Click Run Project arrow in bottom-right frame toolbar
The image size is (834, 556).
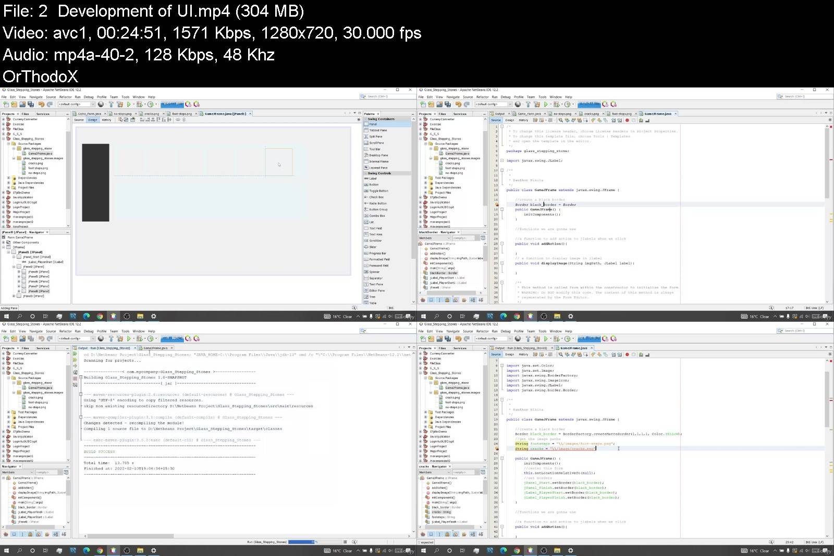[x=546, y=339]
